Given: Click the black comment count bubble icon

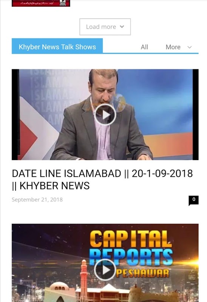Looking at the screenshot, I should (x=193, y=200).
